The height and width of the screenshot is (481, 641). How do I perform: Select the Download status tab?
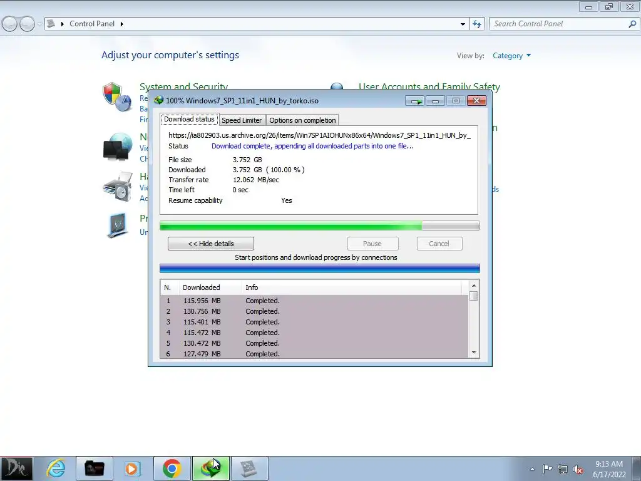click(x=189, y=119)
